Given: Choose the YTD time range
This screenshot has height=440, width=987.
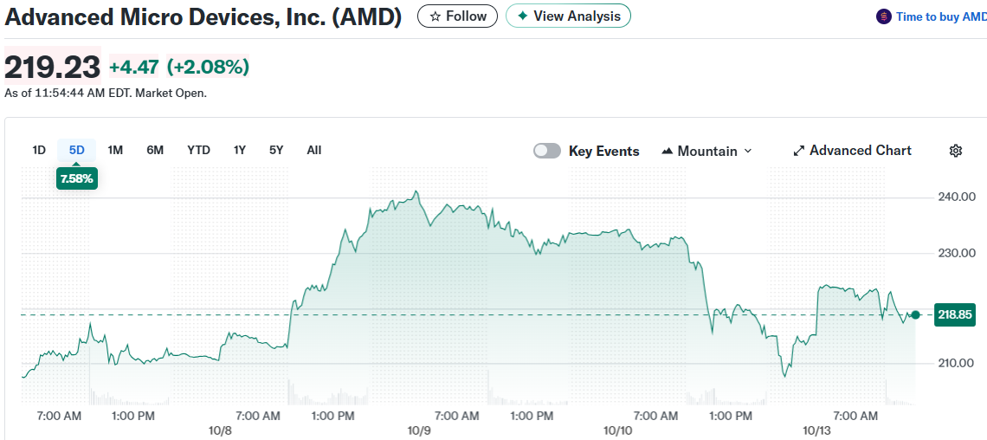Looking at the screenshot, I should click(x=198, y=150).
